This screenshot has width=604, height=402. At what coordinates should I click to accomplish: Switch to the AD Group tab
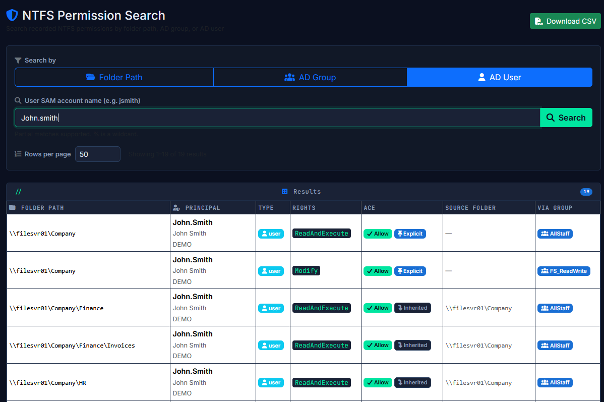click(x=310, y=78)
